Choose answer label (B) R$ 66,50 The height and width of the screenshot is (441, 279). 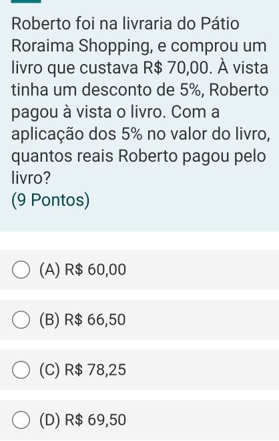click(x=82, y=320)
